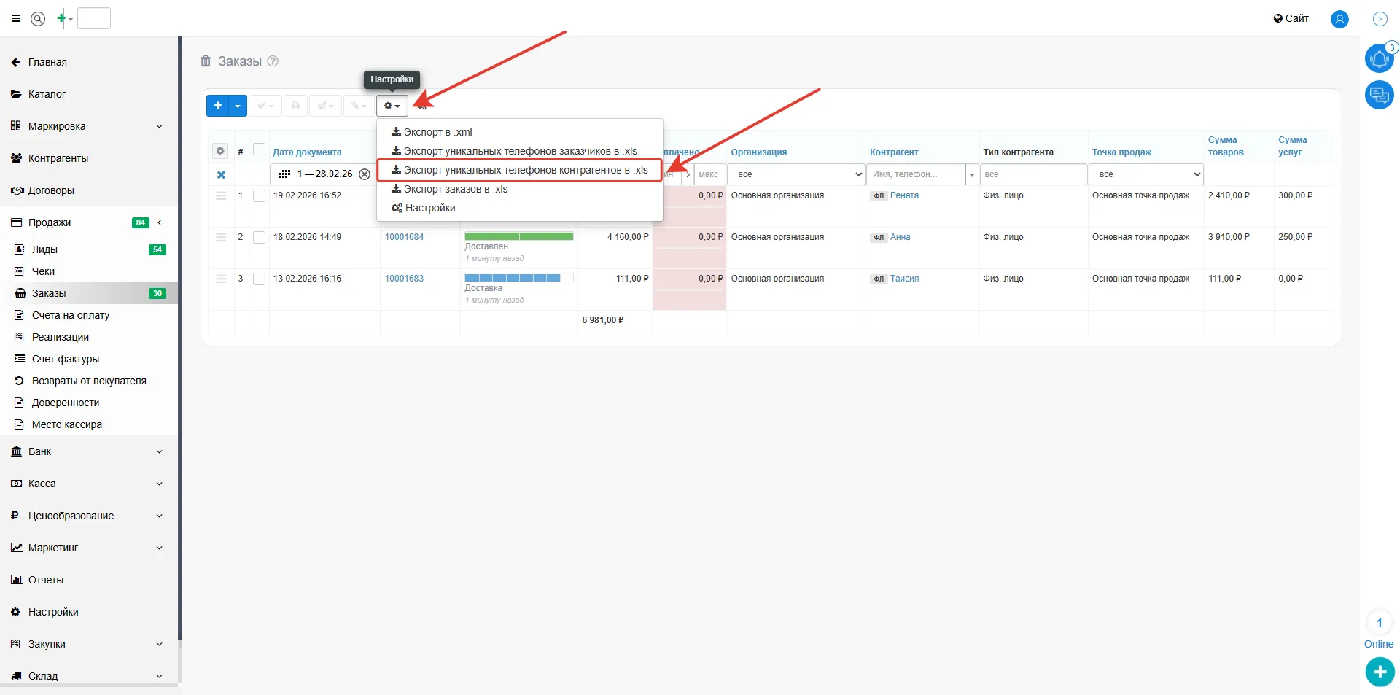Check the checkbox for order row 3
The width and height of the screenshot is (1400, 695).
click(259, 279)
